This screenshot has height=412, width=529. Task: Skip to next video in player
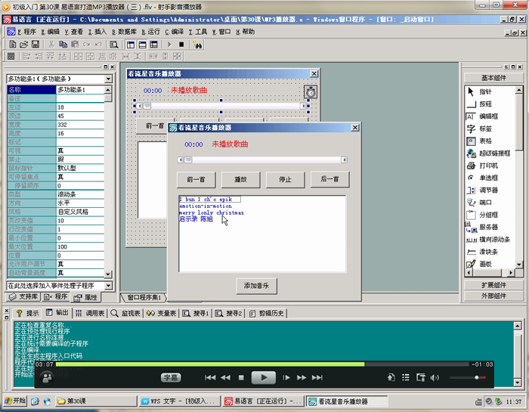point(317,377)
